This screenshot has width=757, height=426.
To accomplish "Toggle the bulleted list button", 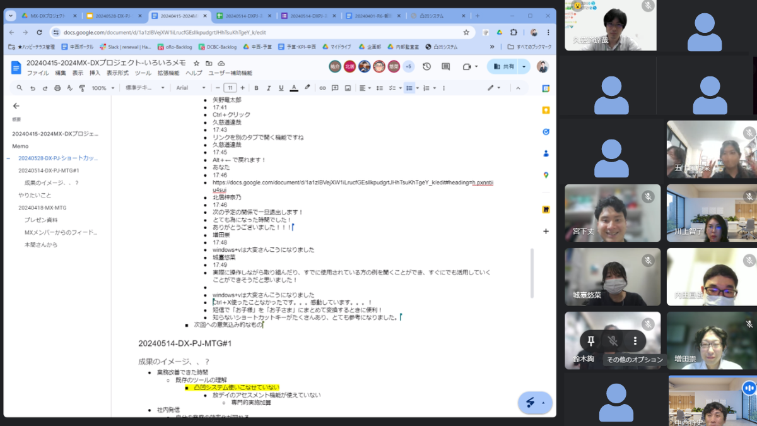I will click(x=409, y=88).
